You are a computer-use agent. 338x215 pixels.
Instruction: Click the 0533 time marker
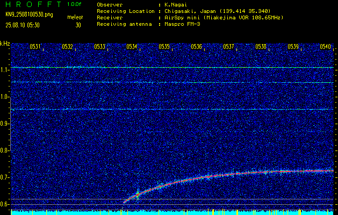tap(99, 47)
